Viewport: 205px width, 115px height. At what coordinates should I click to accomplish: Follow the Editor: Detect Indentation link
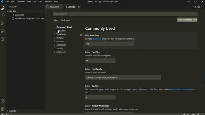(x=181, y=89)
